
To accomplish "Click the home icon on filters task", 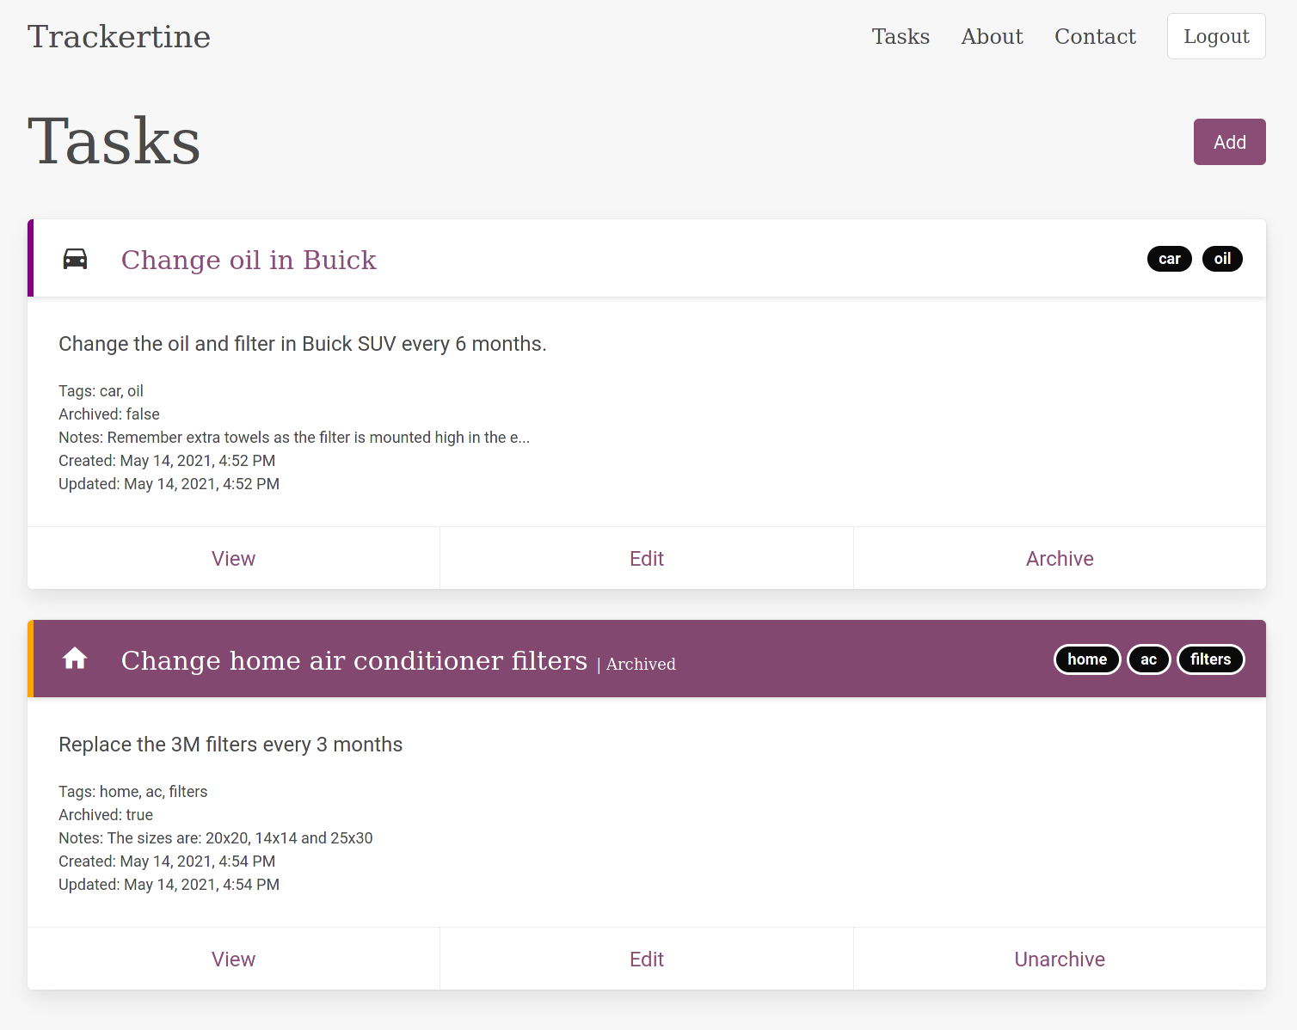I will click(x=75, y=659).
